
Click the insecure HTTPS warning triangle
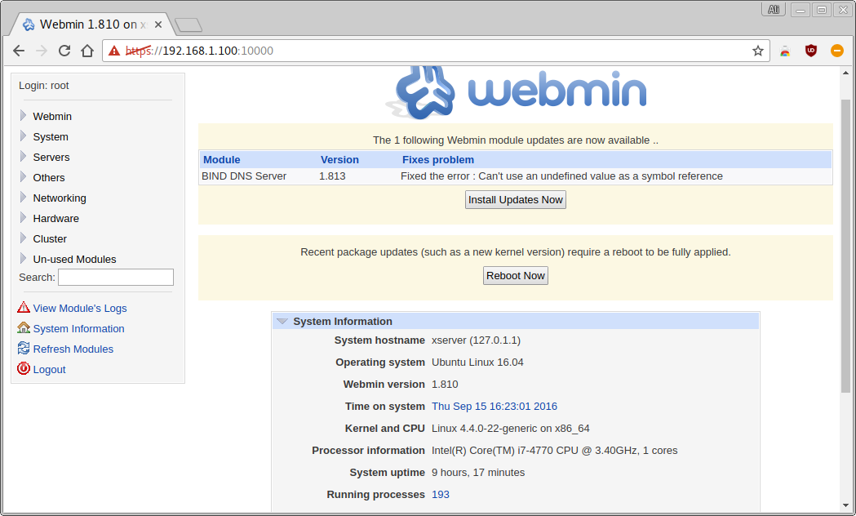coord(114,51)
